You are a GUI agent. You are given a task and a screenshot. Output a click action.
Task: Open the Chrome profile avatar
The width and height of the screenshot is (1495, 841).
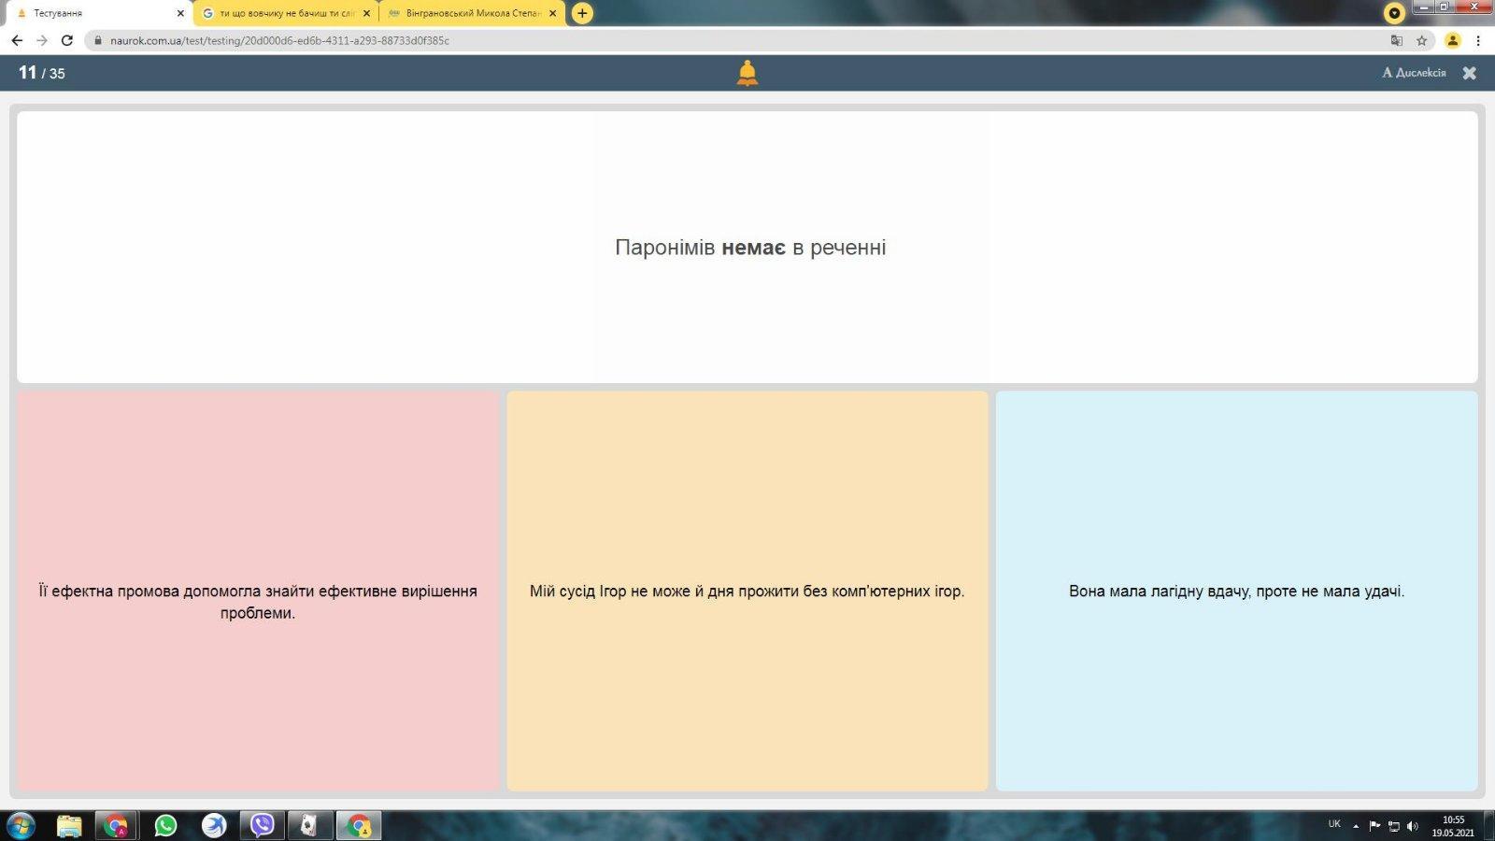(x=1452, y=40)
